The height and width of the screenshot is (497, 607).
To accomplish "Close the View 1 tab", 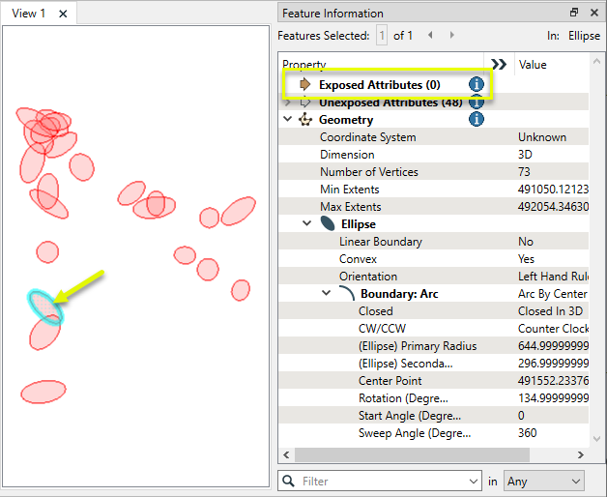I will [x=63, y=14].
